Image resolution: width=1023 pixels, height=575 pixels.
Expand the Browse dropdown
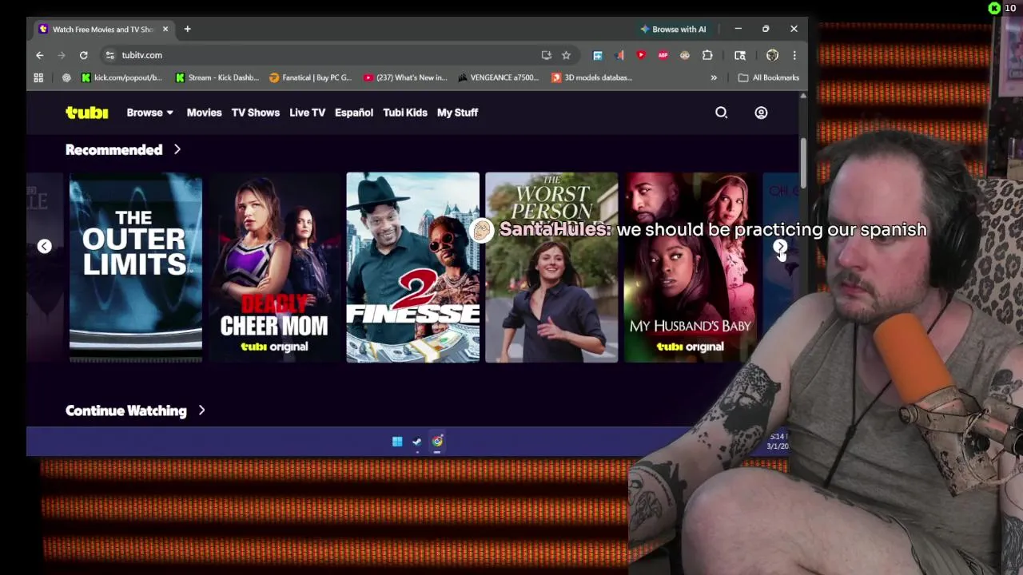(149, 113)
